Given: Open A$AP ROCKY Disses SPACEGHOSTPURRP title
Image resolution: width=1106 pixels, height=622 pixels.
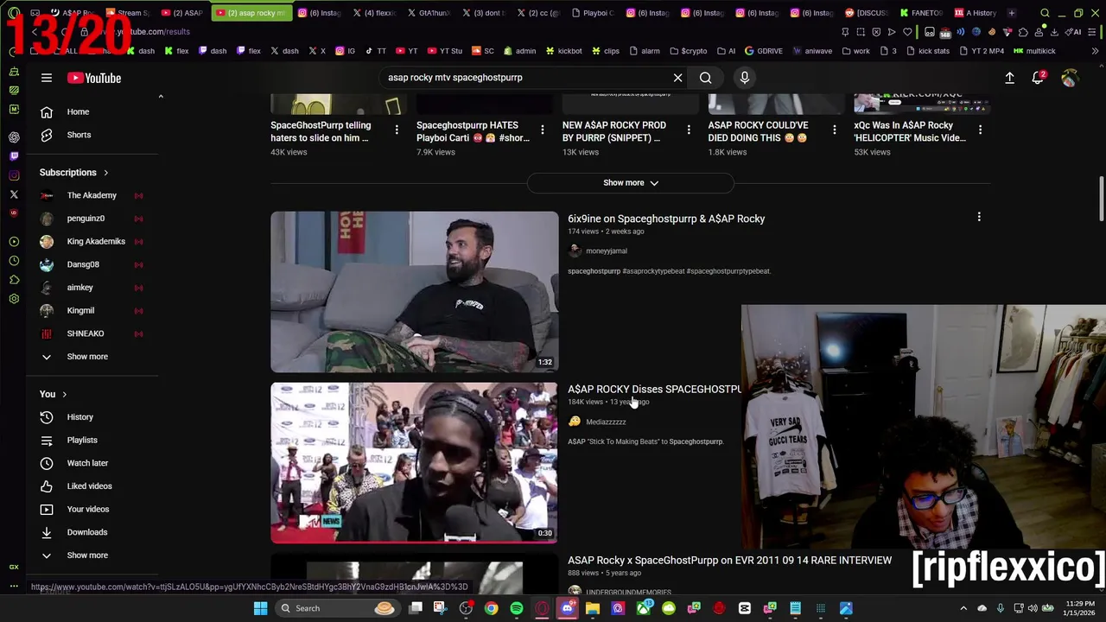Looking at the screenshot, I should [x=654, y=390].
